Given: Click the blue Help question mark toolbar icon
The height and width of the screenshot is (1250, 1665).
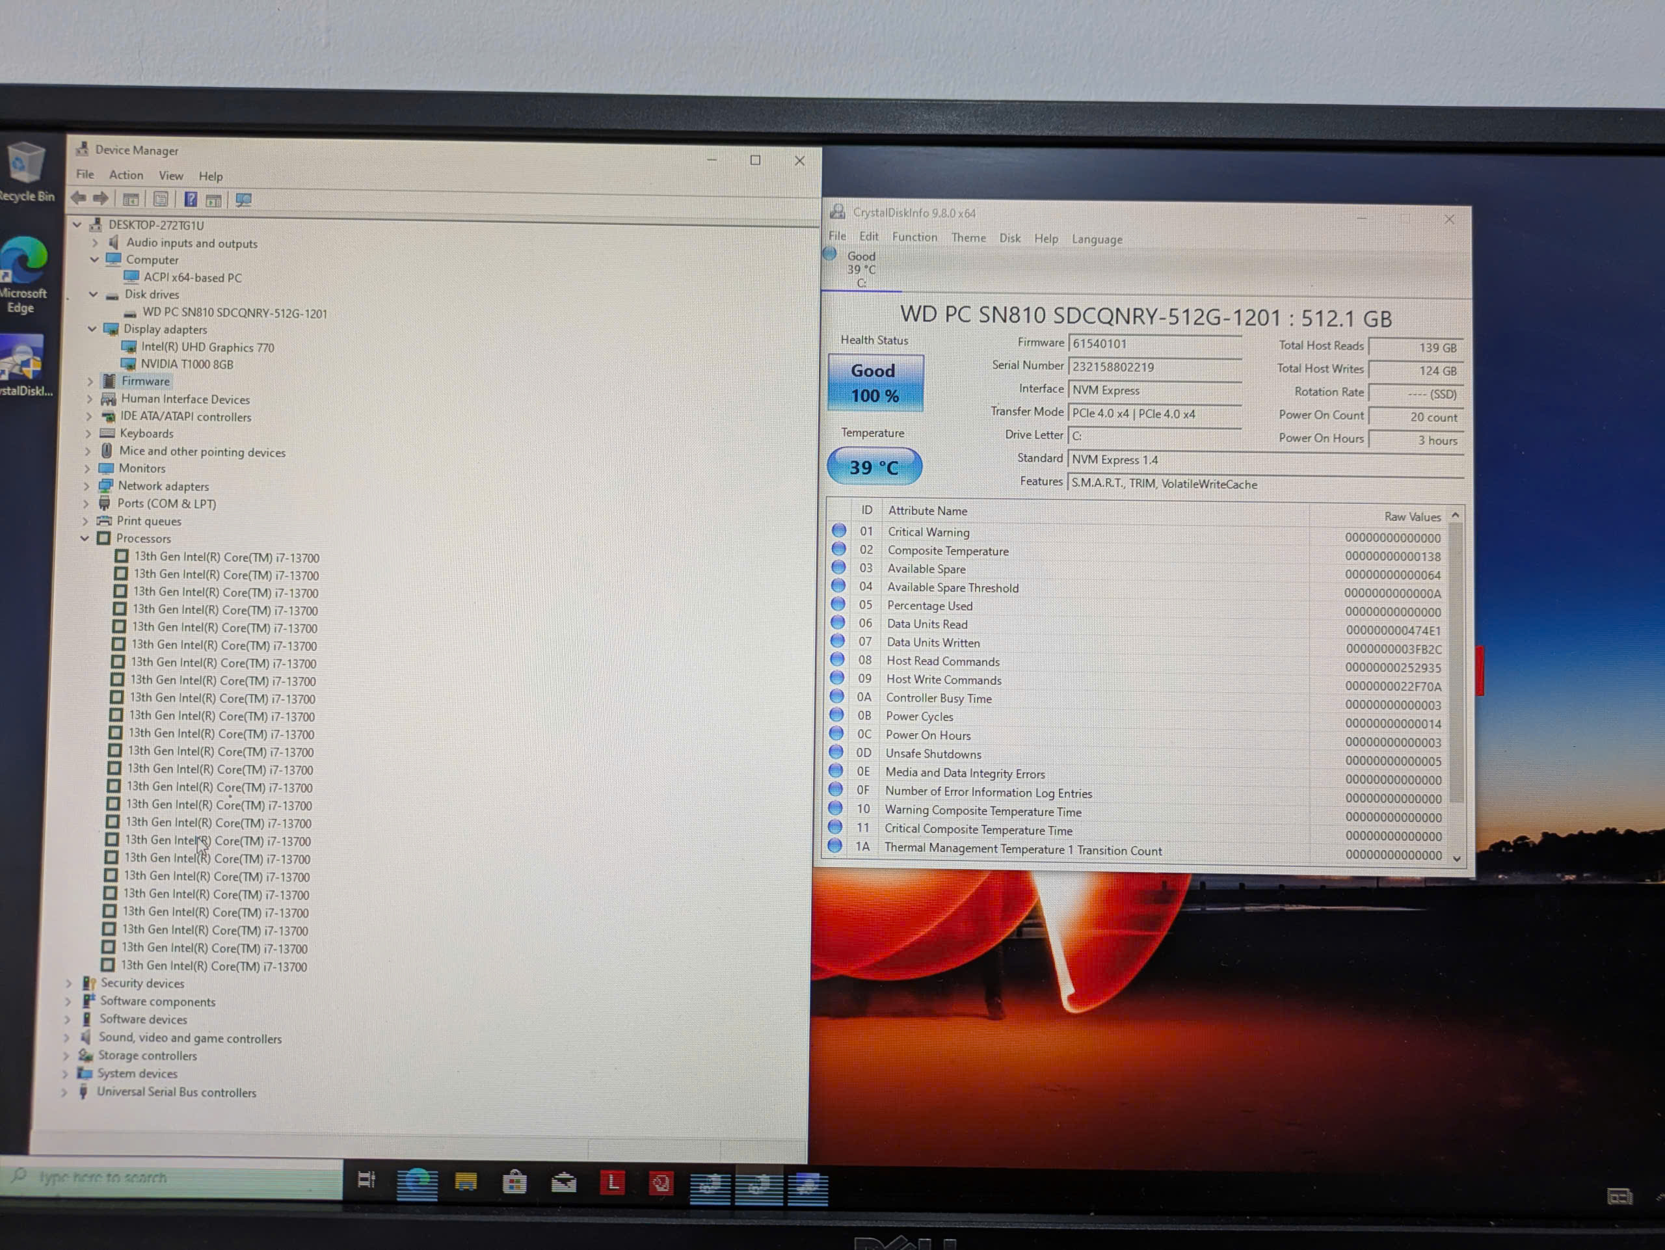Looking at the screenshot, I should click(x=191, y=200).
